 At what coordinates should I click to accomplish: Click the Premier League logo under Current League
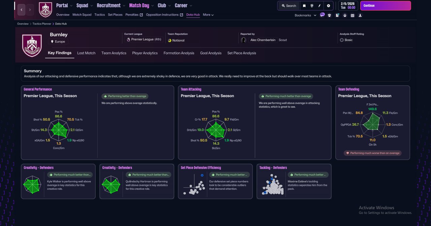(x=128, y=40)
